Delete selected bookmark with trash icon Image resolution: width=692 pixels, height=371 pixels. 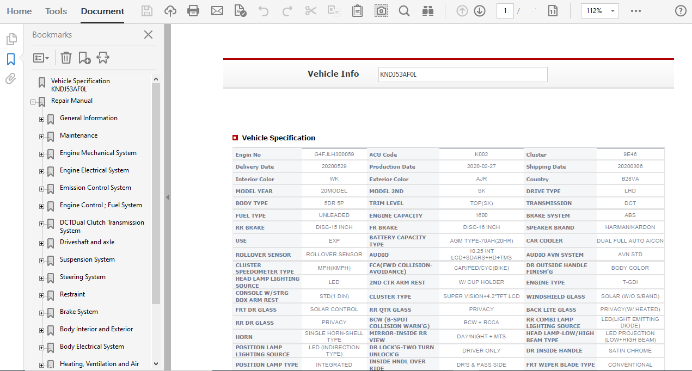point(66,58)
